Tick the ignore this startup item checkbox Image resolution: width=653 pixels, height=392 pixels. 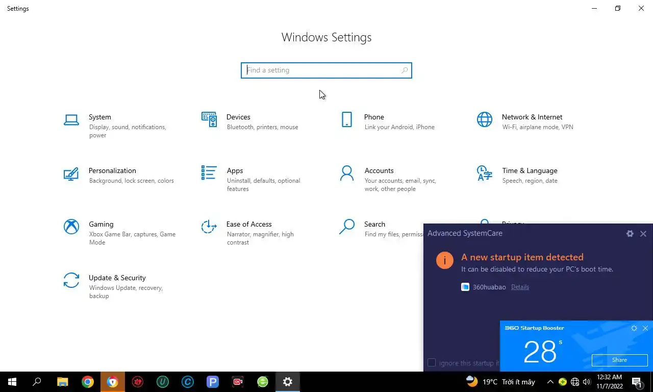432,362
